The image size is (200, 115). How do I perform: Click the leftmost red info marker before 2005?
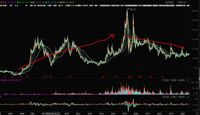point(5,77)
